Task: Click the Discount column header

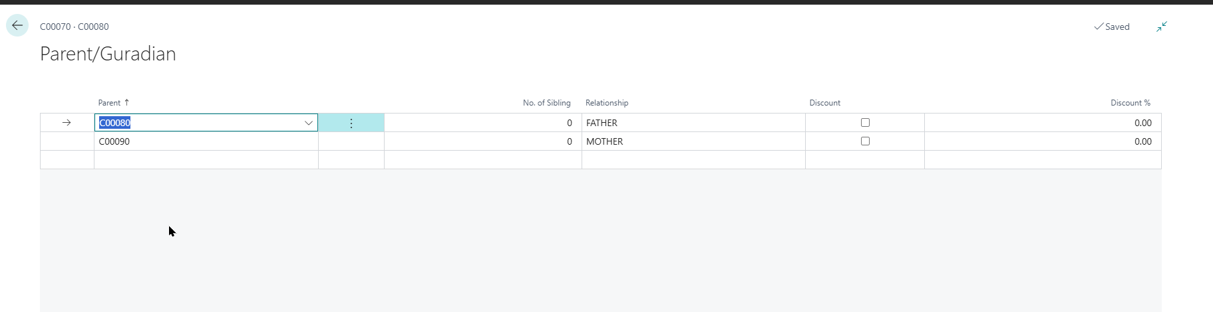Action: point(824,103)
